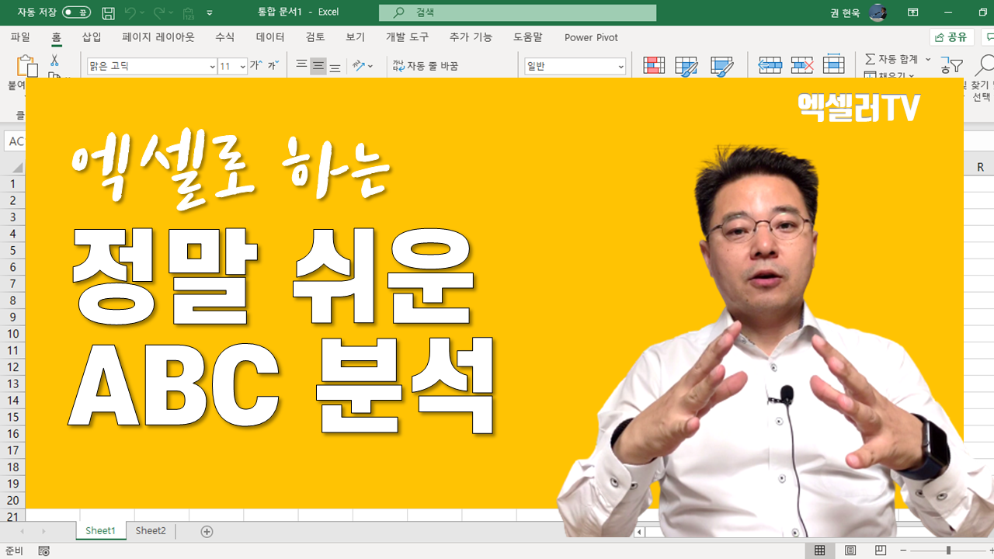Select column header R
Image resolution: width=994 pixels, height=559 pixels.
(980, 167)
